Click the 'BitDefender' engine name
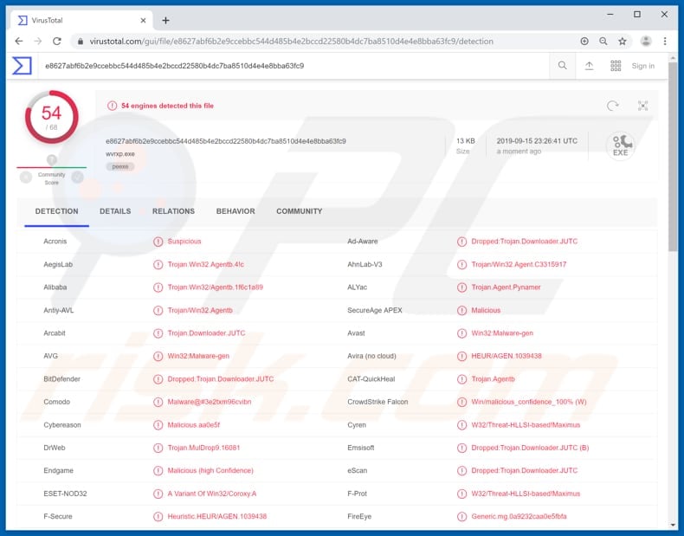 click(62, 379)
